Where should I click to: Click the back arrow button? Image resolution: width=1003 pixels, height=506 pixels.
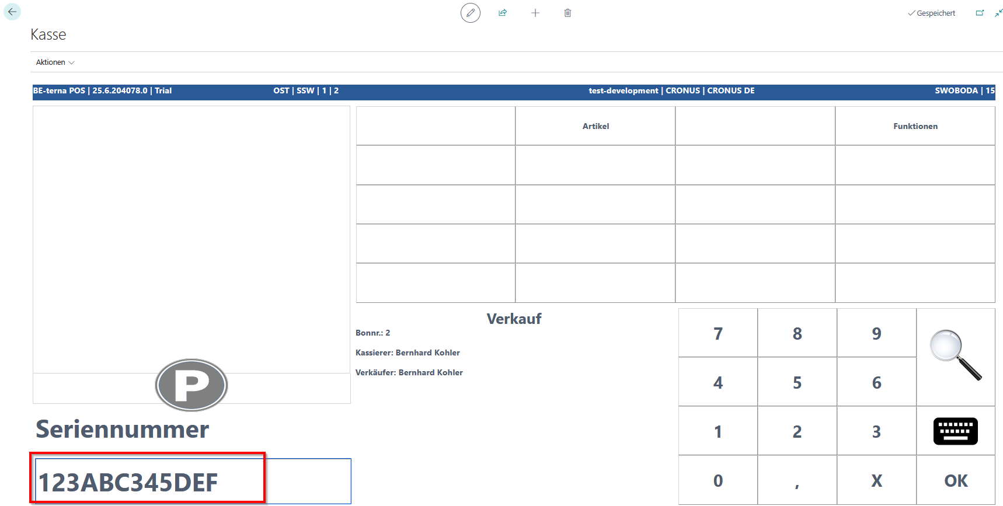pyautogui.click(x=12, y=12)
